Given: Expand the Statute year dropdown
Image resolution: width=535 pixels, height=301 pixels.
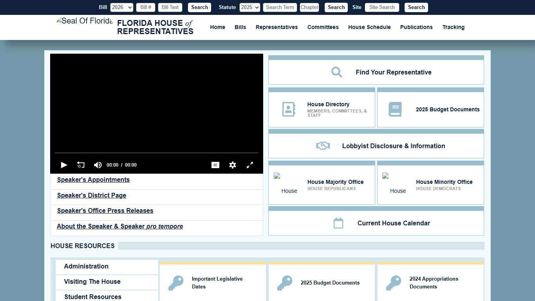Looking at the screenshot, I should click(x=249, y=7).
